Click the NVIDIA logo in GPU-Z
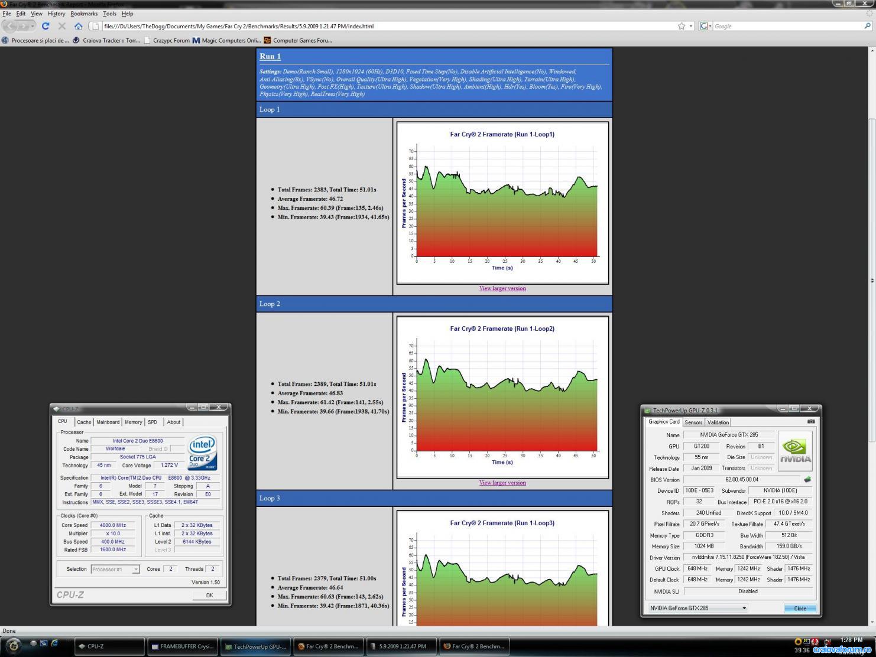This screenshot has width=876, height=657. pos(795,451)
